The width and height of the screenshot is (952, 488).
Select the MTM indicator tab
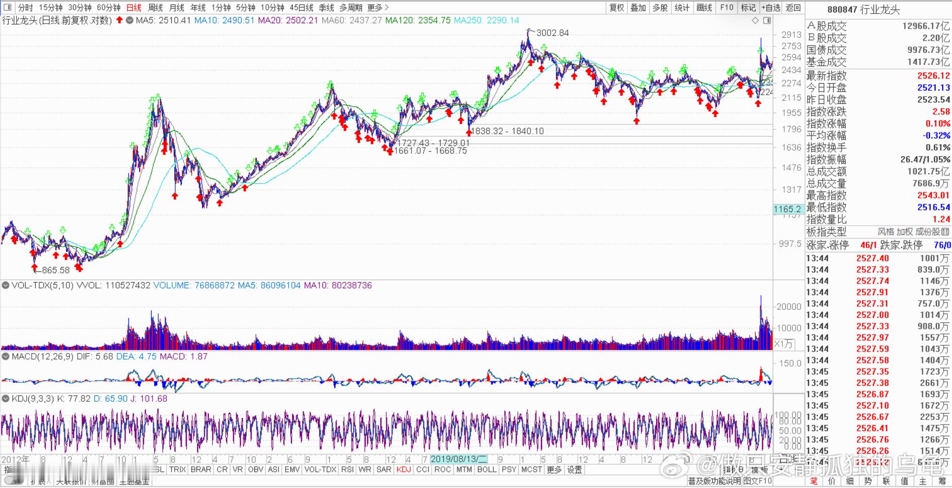click(464, 469)
